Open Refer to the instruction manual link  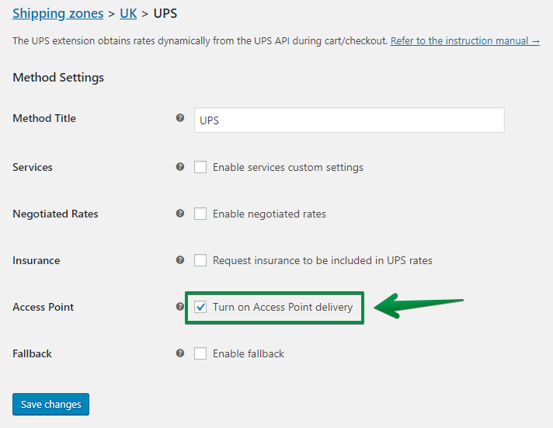[464, 41]
